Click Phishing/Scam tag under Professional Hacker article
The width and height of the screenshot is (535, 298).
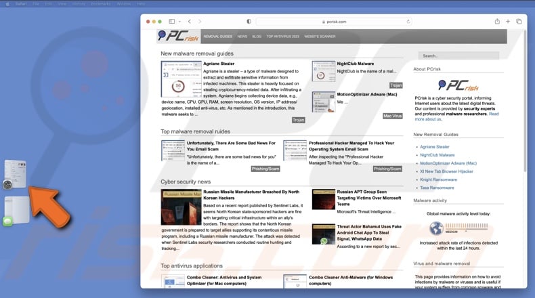(x=387, y=169)
